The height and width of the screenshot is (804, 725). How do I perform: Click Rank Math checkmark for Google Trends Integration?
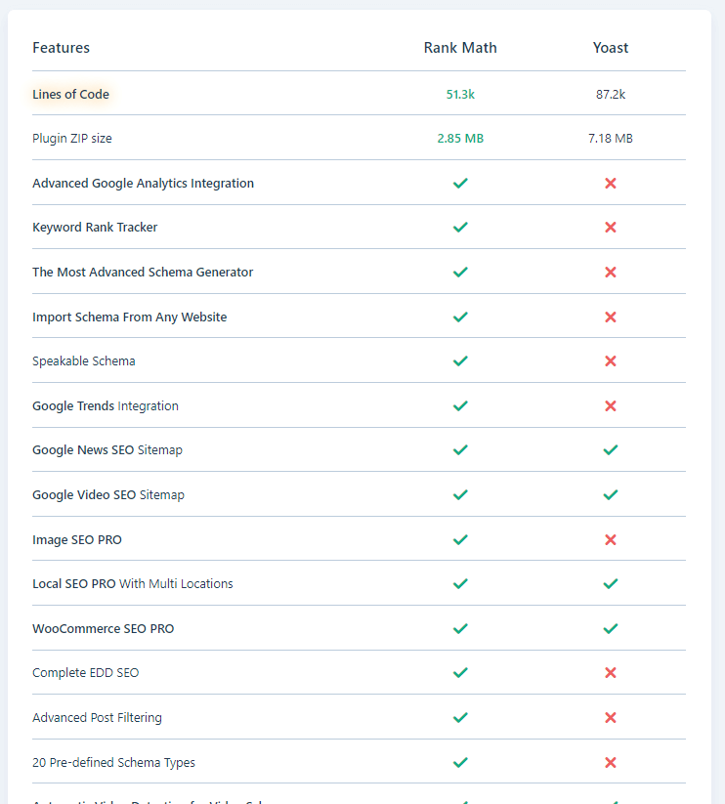pyautogui.click(x=460, y=406)
